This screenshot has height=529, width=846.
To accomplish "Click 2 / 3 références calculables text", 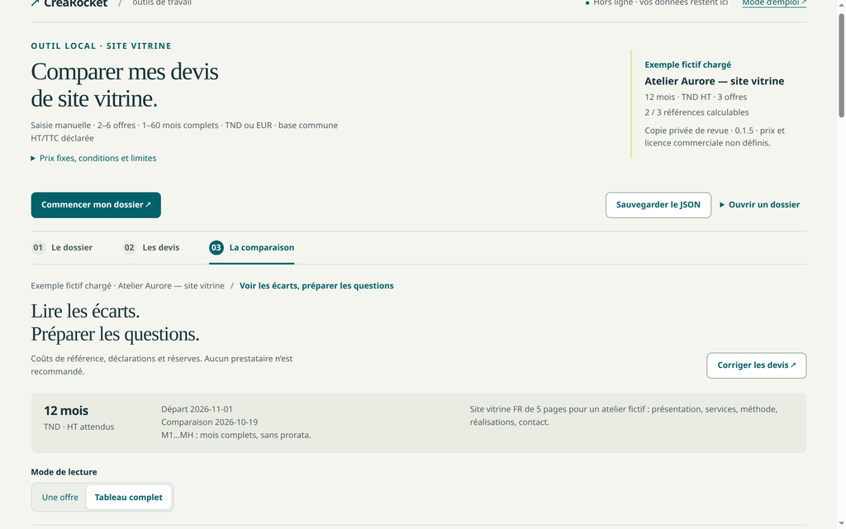I will [x=696, y=112].
